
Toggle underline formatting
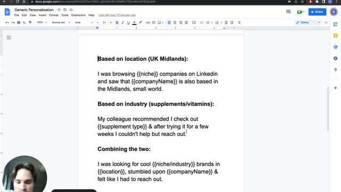point(128,22)
